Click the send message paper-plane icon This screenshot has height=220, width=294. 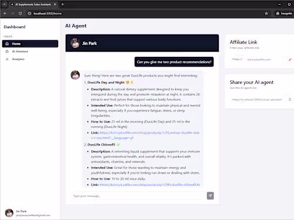[x=210, y=195]
